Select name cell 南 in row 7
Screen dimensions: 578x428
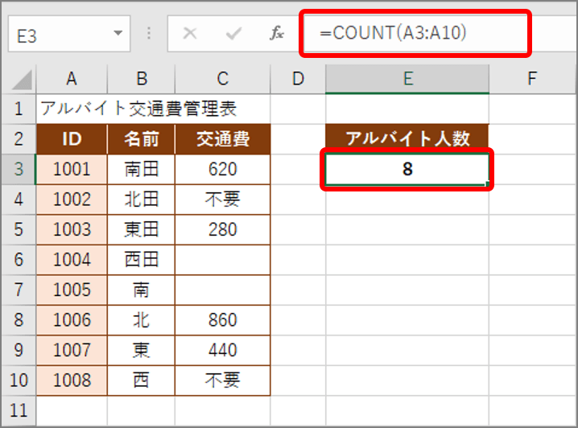click(x=141, y=290)
